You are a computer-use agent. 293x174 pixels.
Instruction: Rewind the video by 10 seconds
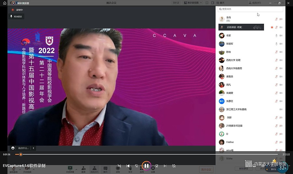(137, 166)
